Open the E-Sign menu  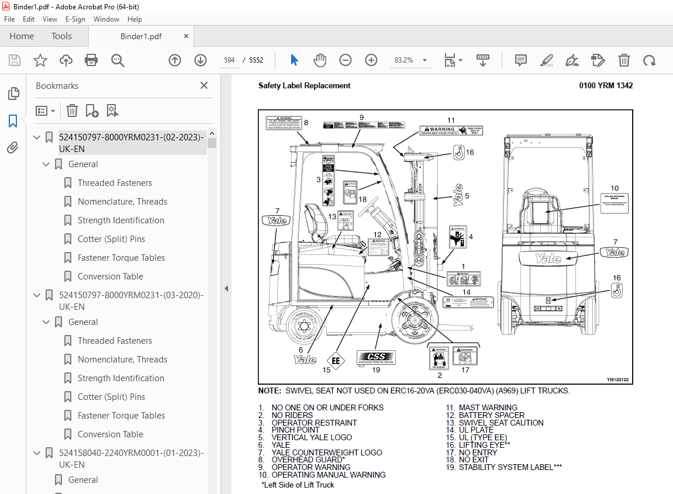[x=75, y=19]
